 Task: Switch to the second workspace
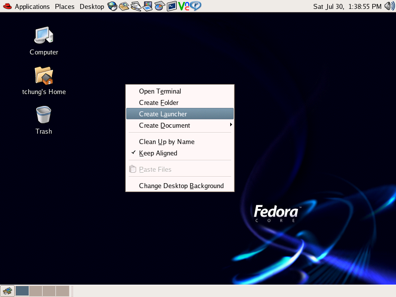[36, 291]
